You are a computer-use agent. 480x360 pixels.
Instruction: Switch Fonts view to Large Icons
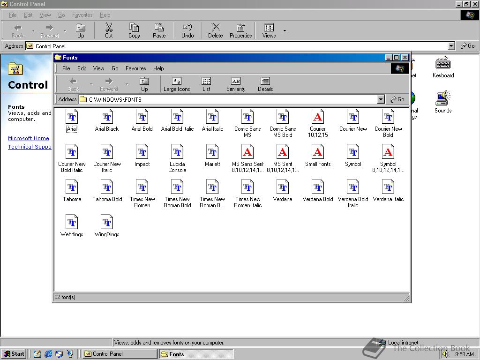coord(177,84)
